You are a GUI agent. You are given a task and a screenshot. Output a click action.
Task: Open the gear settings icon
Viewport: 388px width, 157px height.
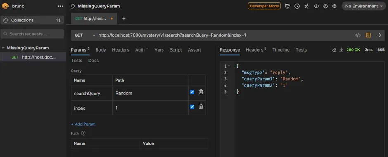point(325,6)
